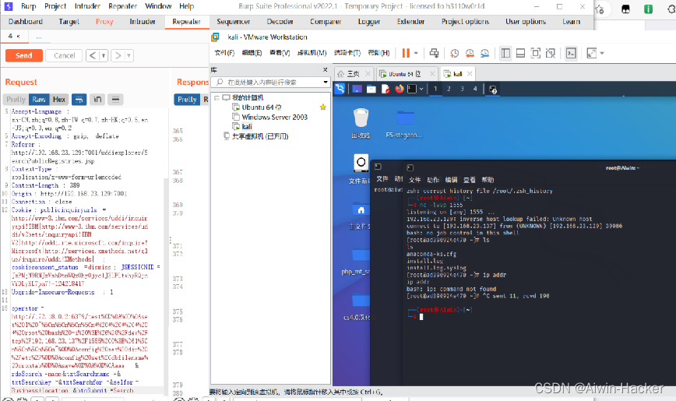
Task: Open the Project menu in Burp
Action: click(55, 6)
